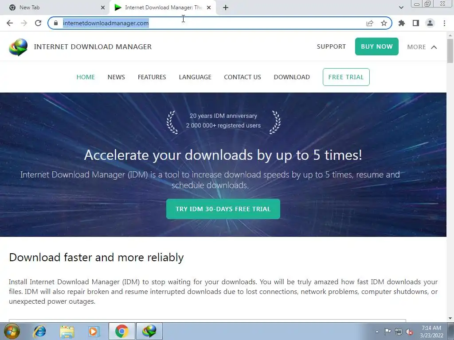The image size is (454, 340).
Task: Click the scrollbar down arrow
Action: tap(450, 318)
